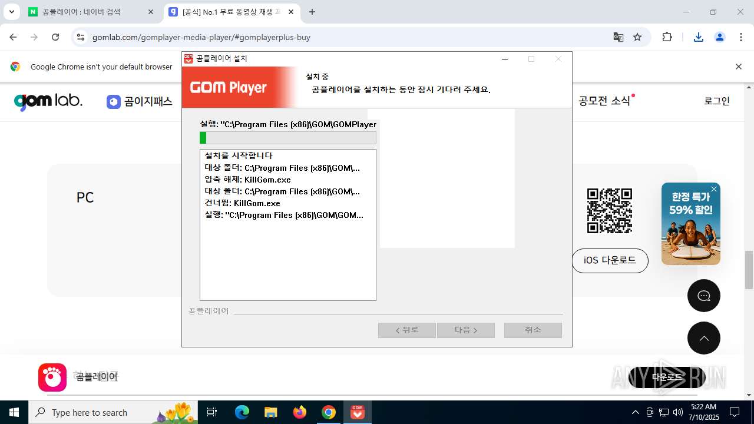Open the 곰이지패스 menu item
The height and width of the screenshot is (424, 754).
(x=140, y=101)
